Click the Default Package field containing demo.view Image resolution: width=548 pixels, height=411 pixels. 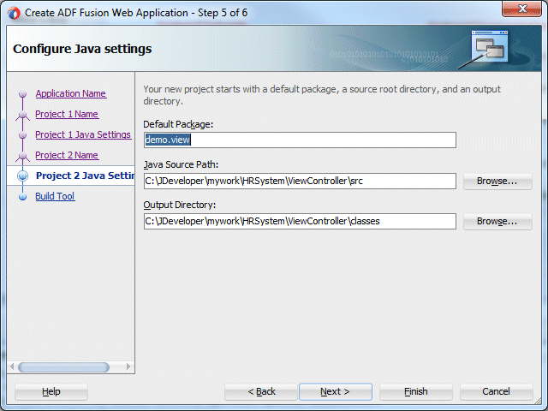[300, 140]
